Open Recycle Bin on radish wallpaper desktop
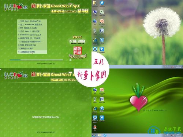The height and width of the screenshot is (137, 183). 95,100
